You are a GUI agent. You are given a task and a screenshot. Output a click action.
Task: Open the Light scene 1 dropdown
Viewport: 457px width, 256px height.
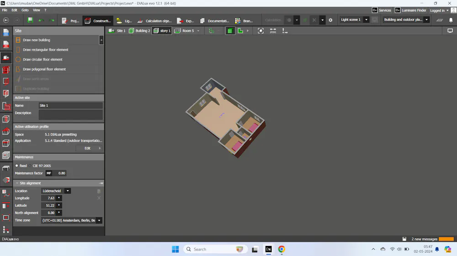[x=367, y=20]
